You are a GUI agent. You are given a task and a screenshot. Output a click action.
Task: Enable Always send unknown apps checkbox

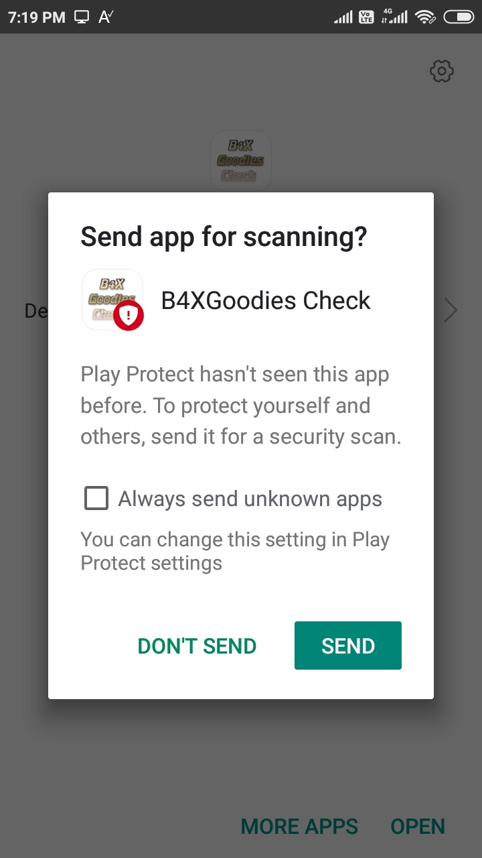coord(96,498)
